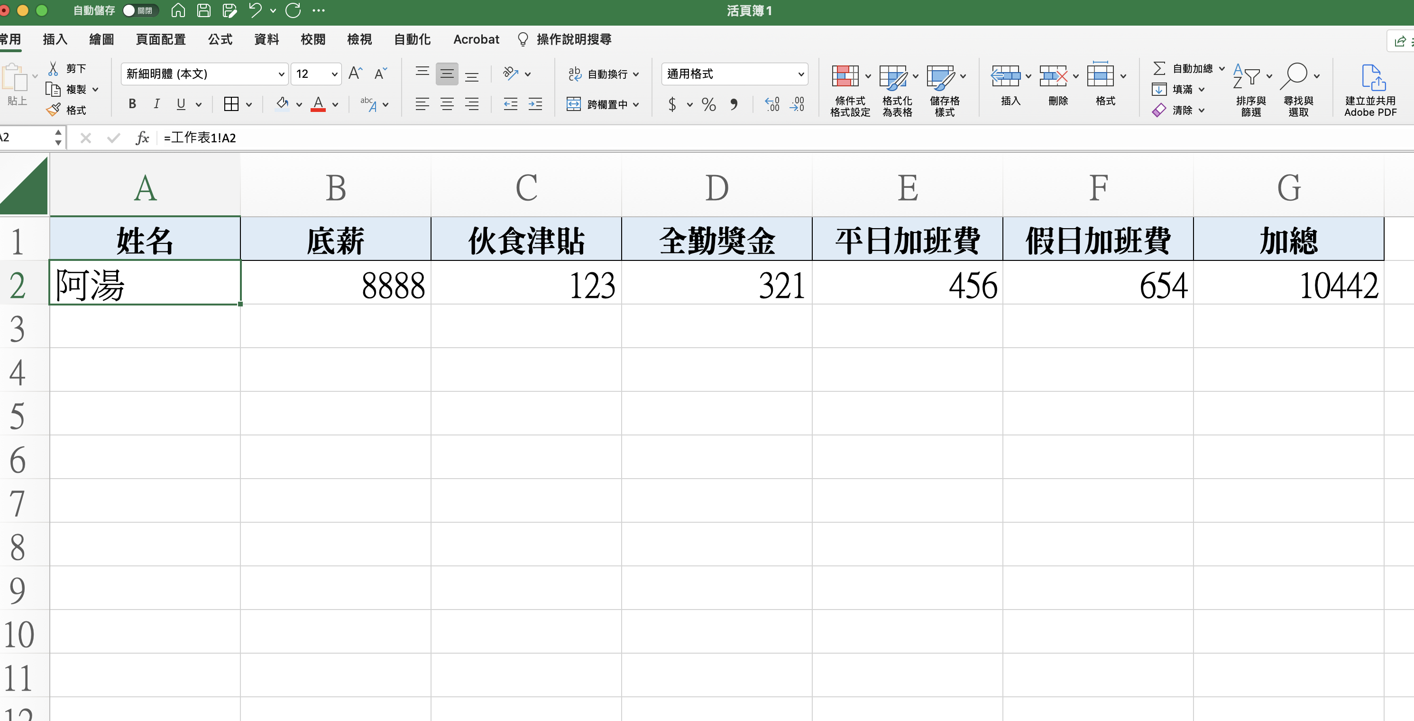This screenshot has width=1414, height=721.
Task: Click the Format Painter brush icon
Action: (x=53, y=110)
